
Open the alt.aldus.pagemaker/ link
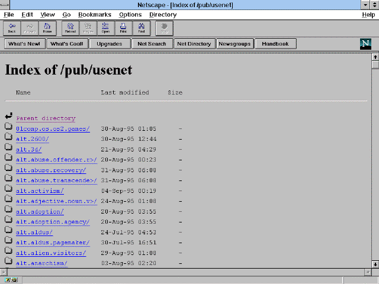53,243
